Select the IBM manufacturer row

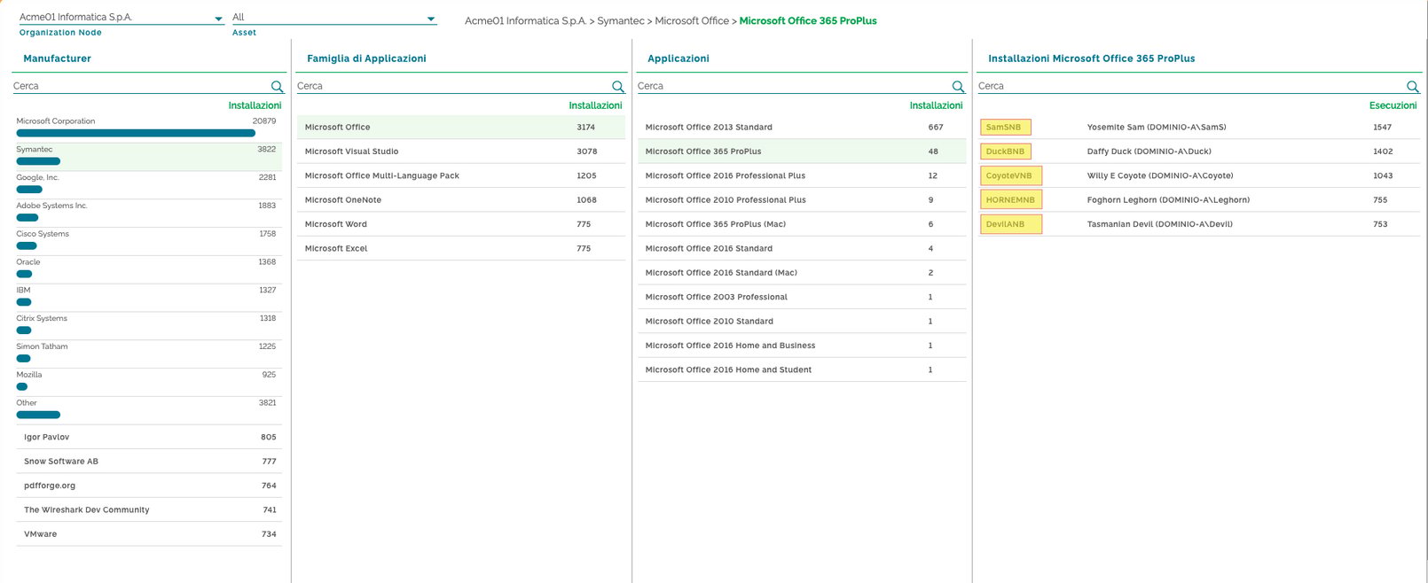[x=147, y=298]
